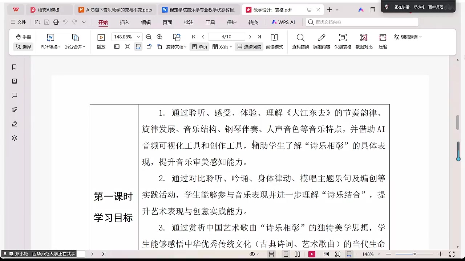Zoom in using the toolbar plus magnifier

tap(159, 37)
